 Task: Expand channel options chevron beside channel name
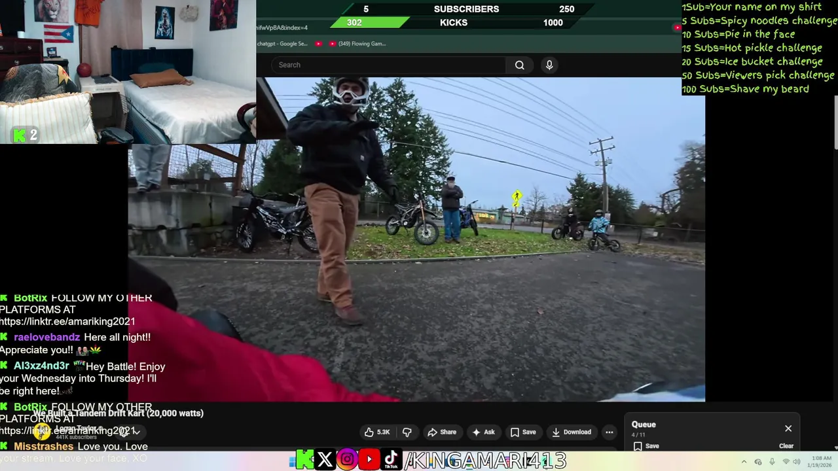[x=137, y=432]
